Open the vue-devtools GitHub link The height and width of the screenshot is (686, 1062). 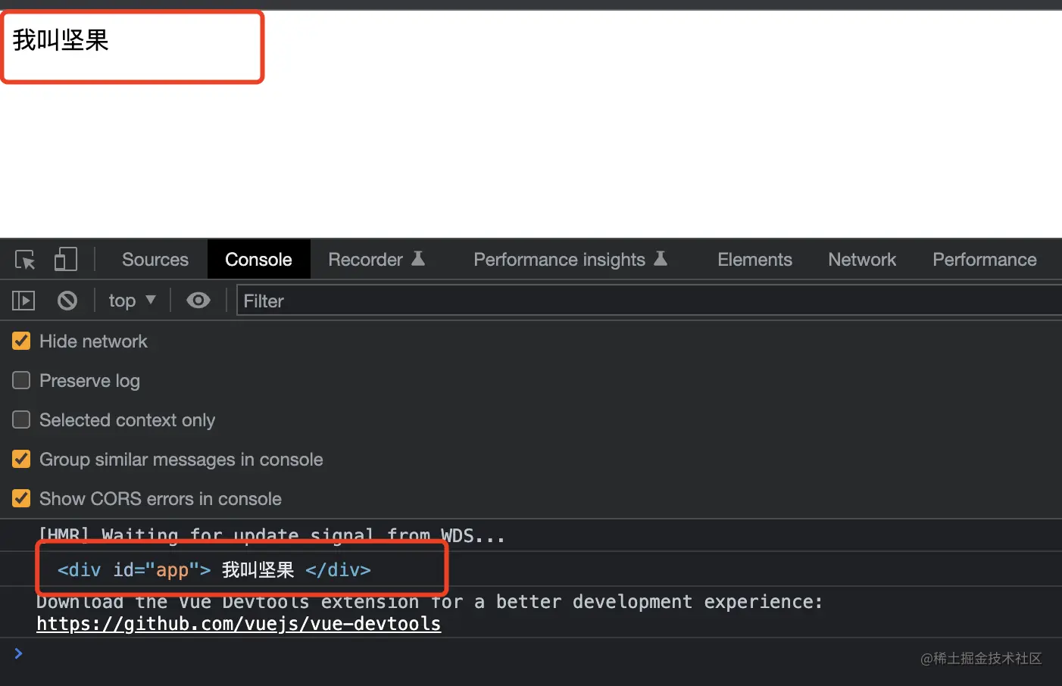point(239,624)
